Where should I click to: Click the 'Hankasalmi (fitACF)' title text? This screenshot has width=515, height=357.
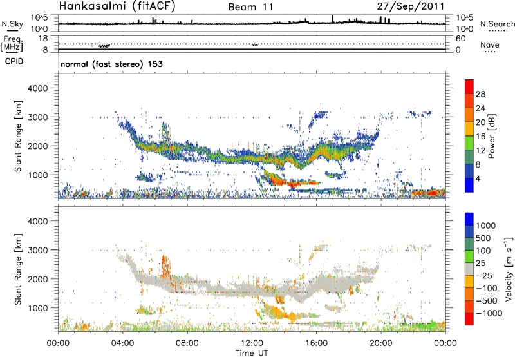(117, 6)
